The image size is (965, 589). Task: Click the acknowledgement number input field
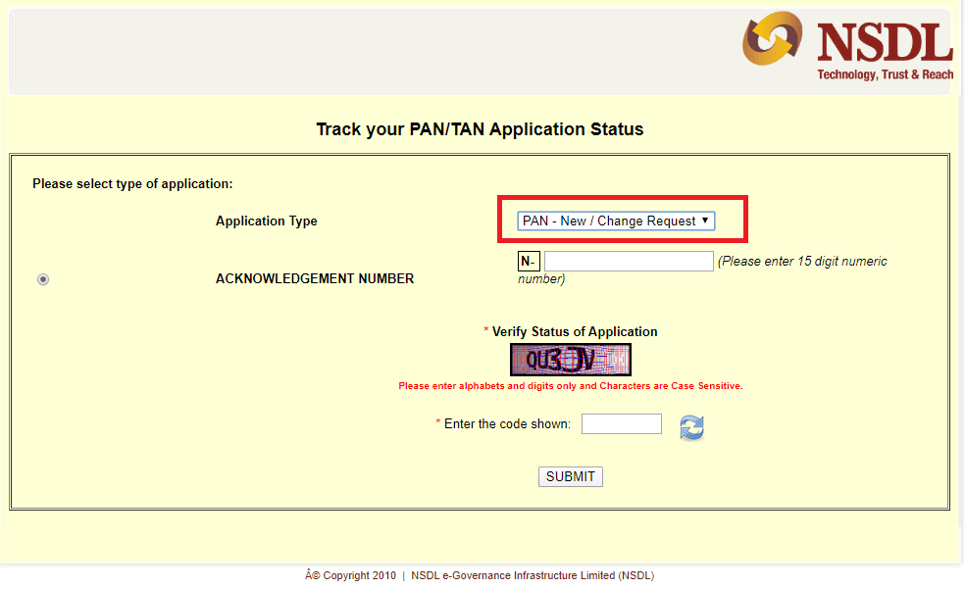[x=629, y=261]
